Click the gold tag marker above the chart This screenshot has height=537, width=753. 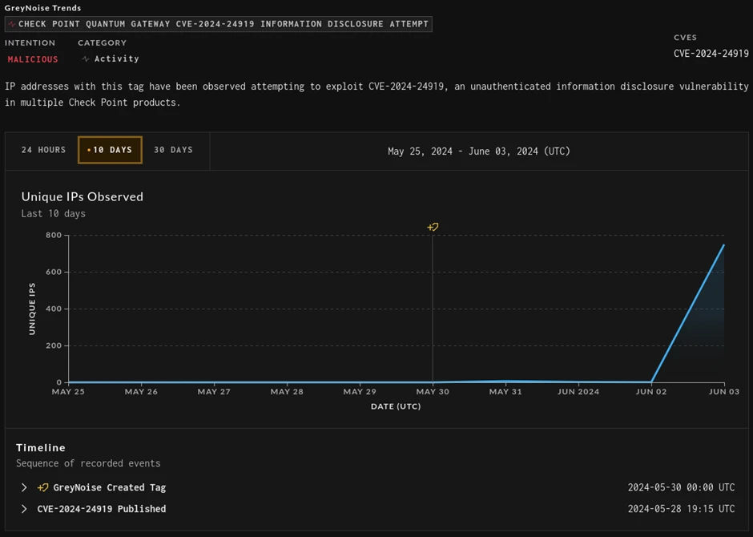pyautogui.click(x=433, y=227)
